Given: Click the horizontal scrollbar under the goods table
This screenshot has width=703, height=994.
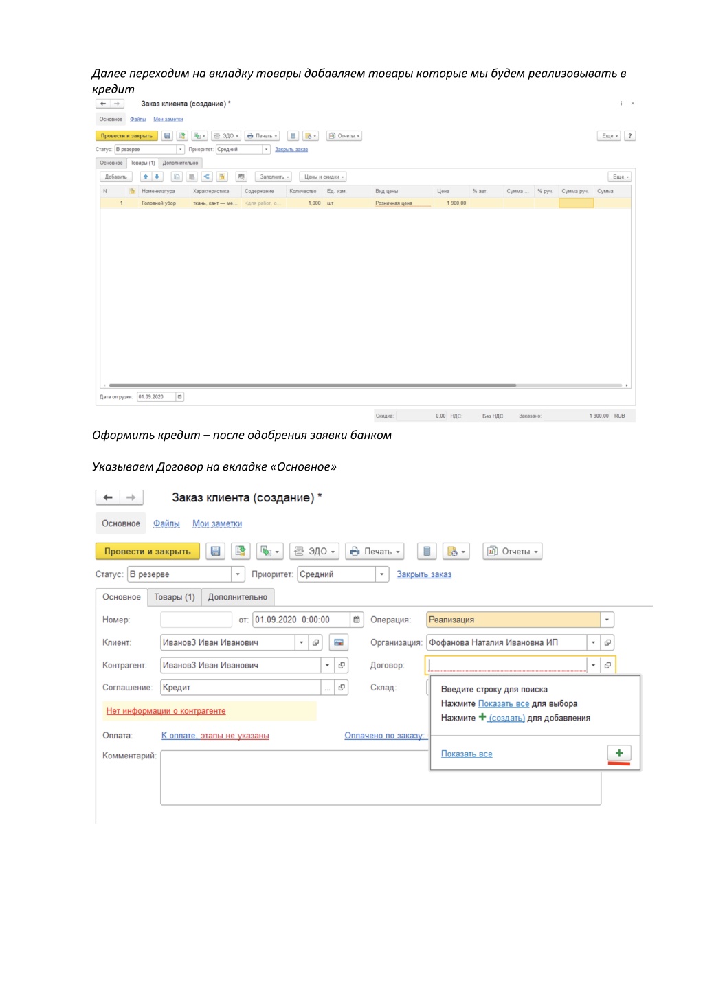Looking at the screenshot, I should coord(313,385).
